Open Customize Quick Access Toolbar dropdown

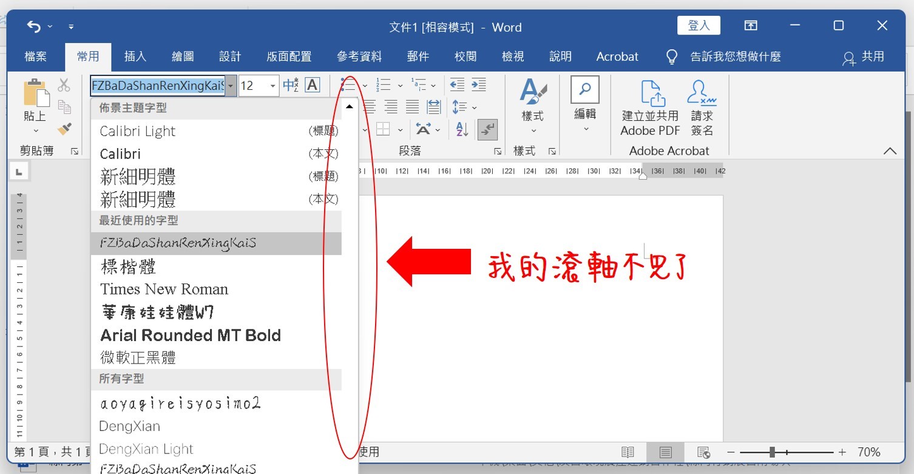[71, 27]
